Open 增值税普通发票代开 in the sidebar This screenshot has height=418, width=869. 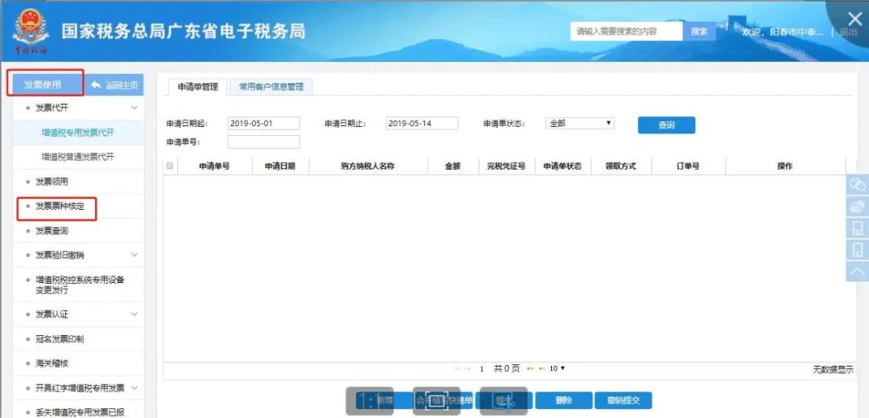point(78,157)
